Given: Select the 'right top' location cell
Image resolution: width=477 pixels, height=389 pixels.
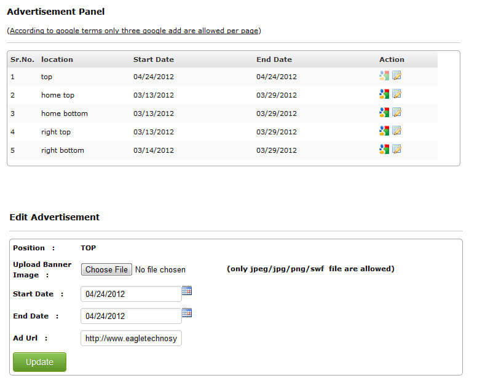Looking at the screenshot, I should (56, 132).
